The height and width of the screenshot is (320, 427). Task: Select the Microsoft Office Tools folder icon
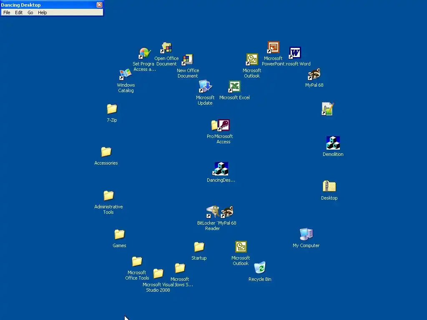click(137, 261)
